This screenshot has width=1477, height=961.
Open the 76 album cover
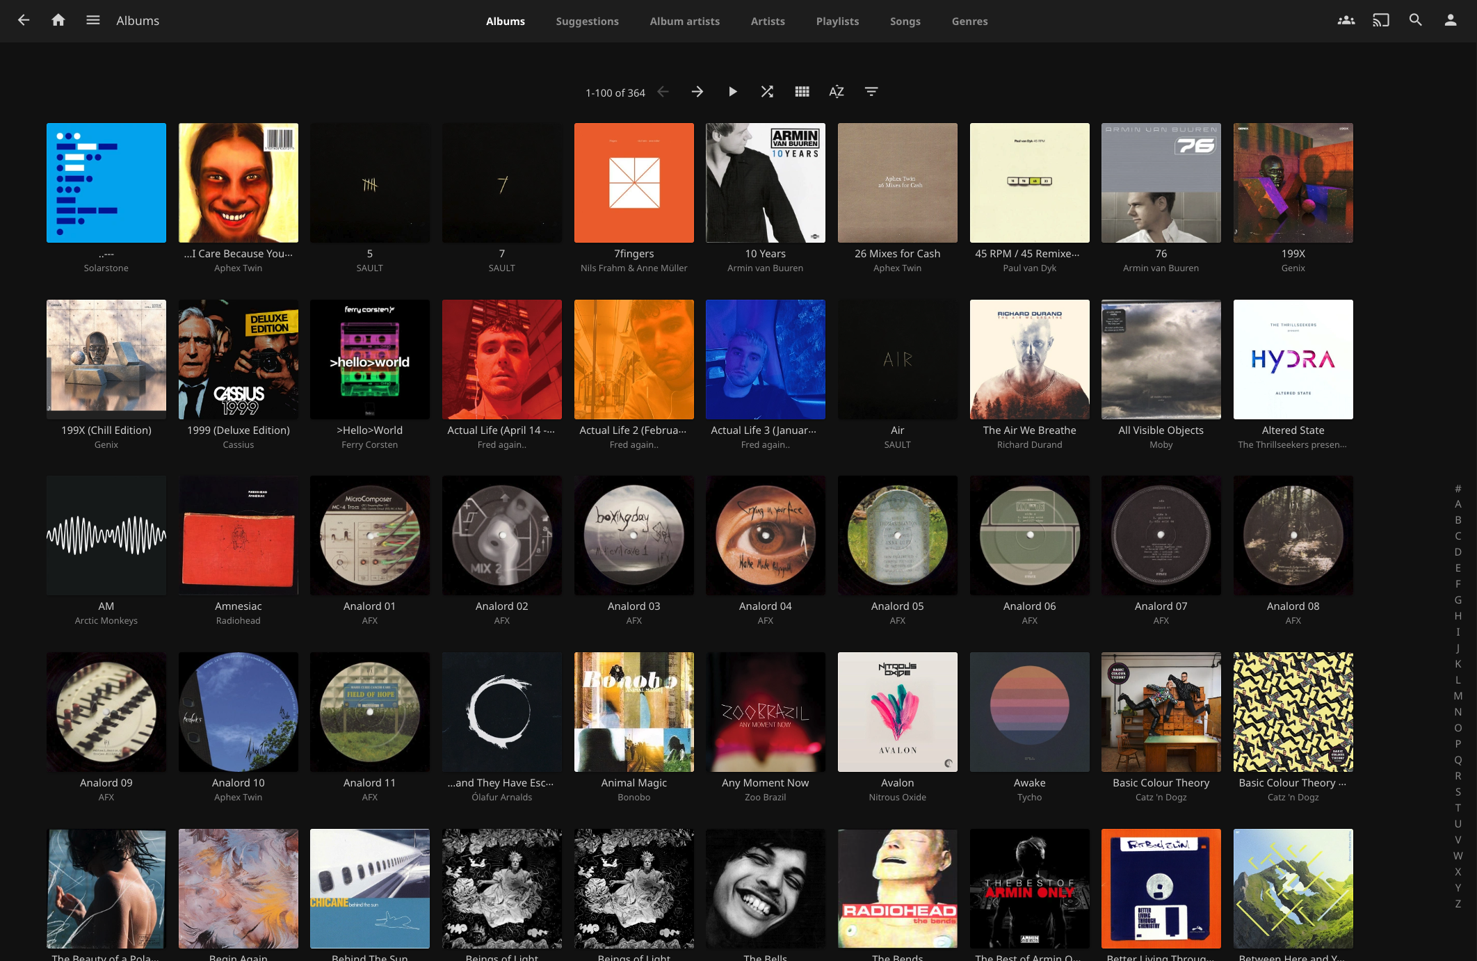pos(1161,183)
